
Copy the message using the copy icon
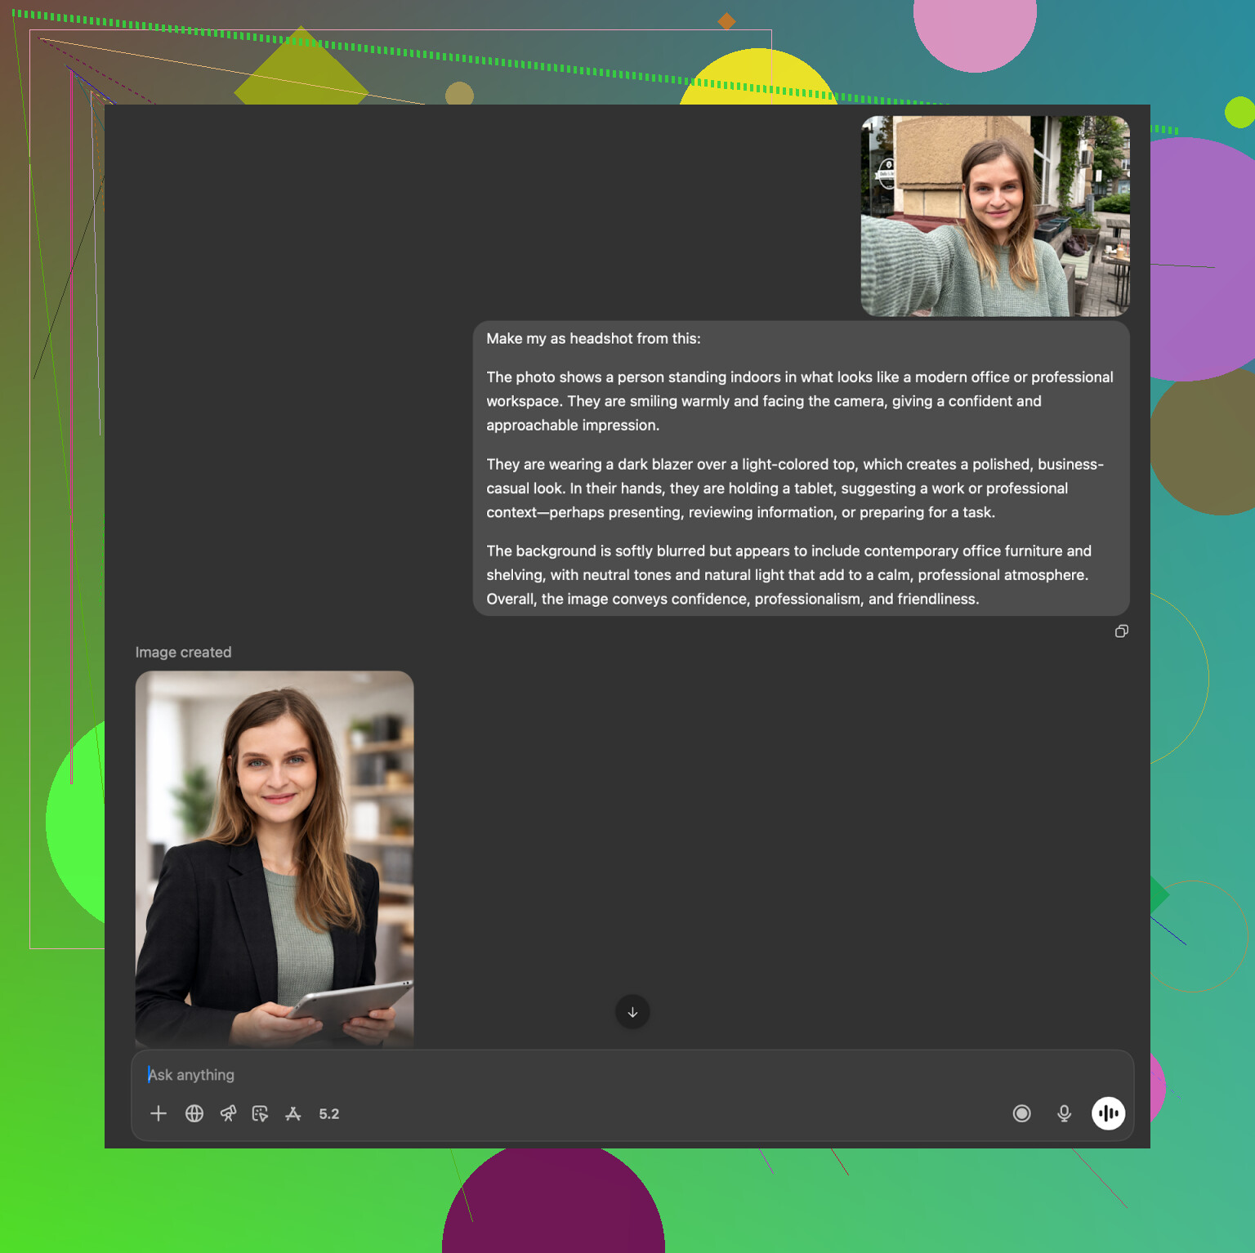(1122, 631)
